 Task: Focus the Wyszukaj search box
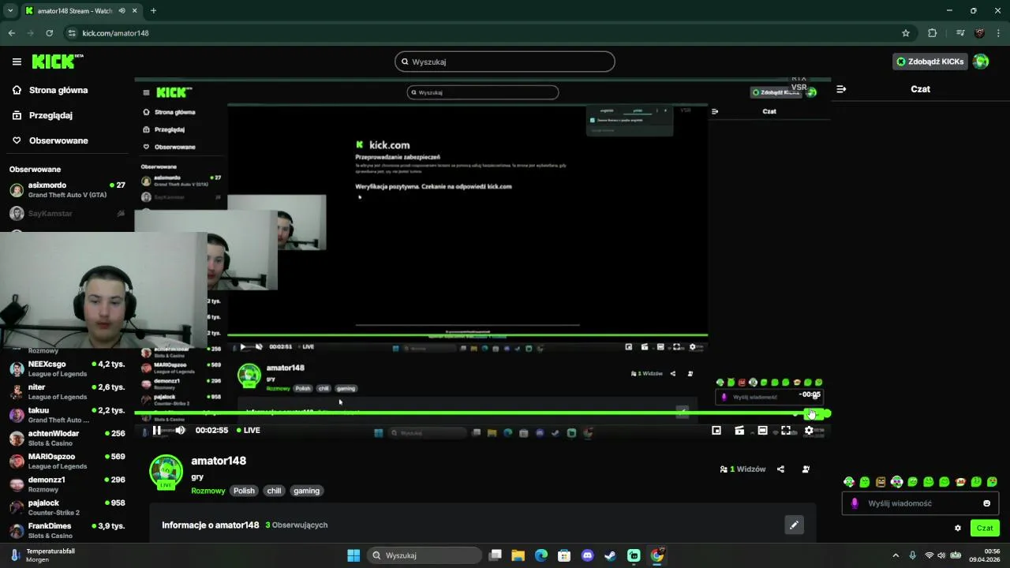pyautogui.click(x=505, y=62)
